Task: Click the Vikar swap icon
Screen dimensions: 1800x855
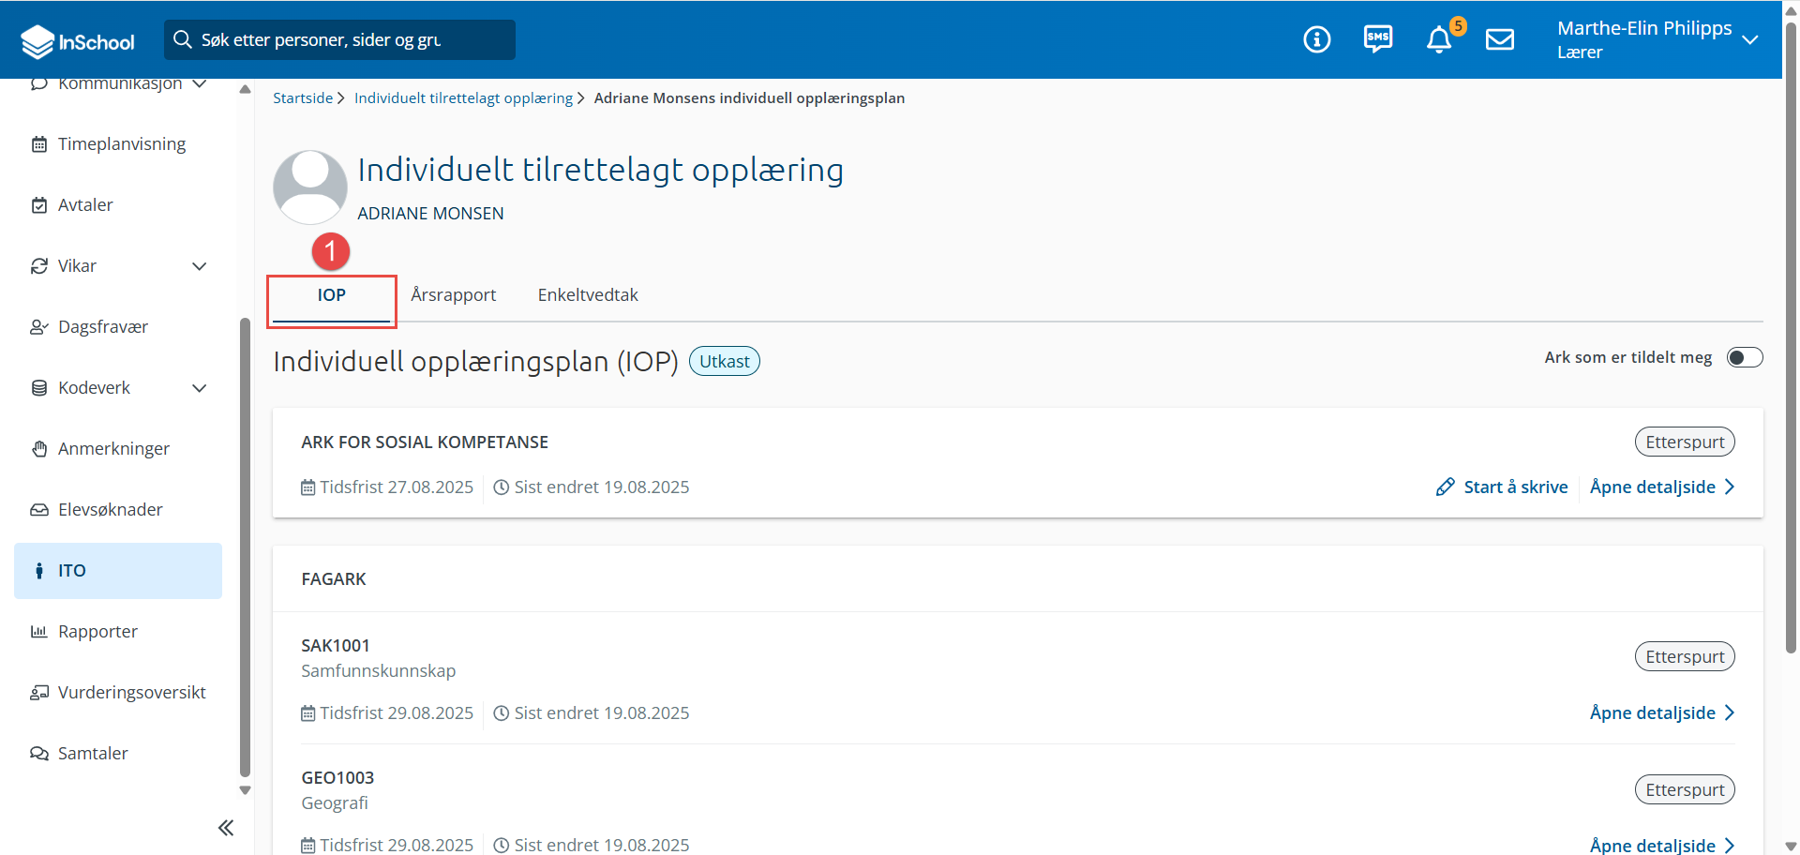Action: pos(39,266)
